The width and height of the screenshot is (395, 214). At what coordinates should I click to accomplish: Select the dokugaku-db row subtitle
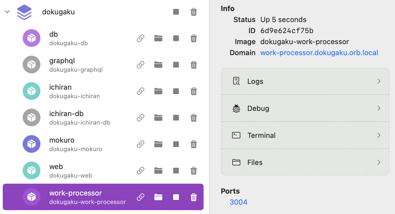pos(69,43)
